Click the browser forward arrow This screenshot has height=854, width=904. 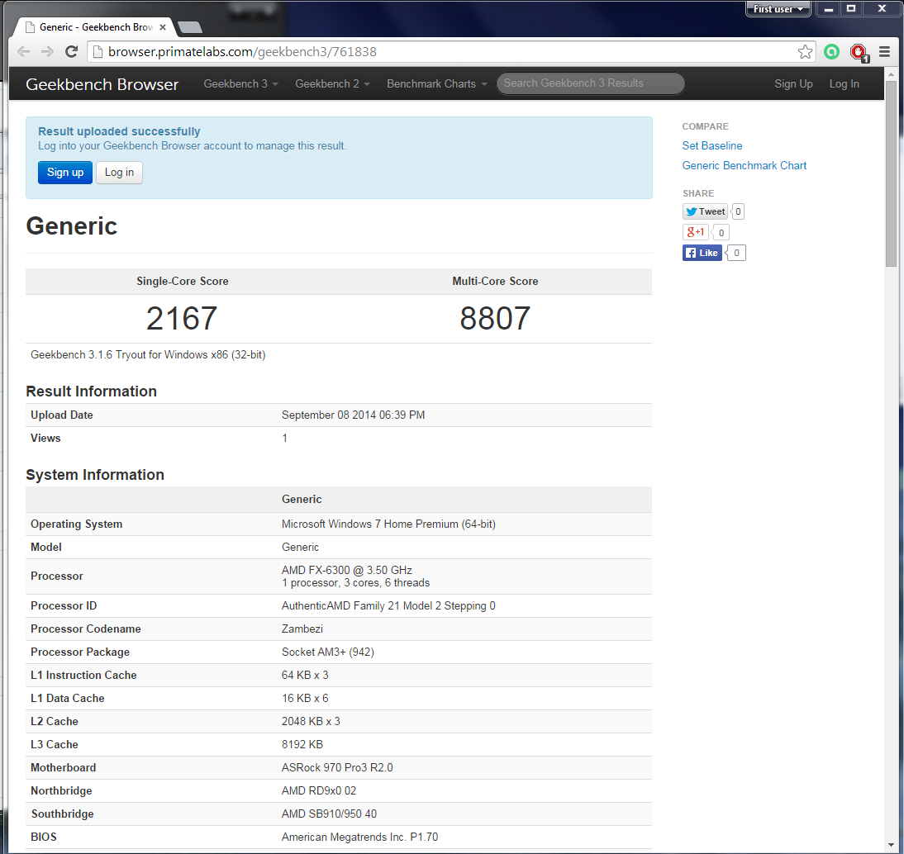[47, 52]
